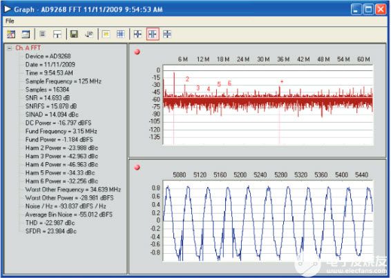Screen dimensions: 391x278
Task: Select the Ch. A FFT tree label
Action: click(x=28, y=48)
